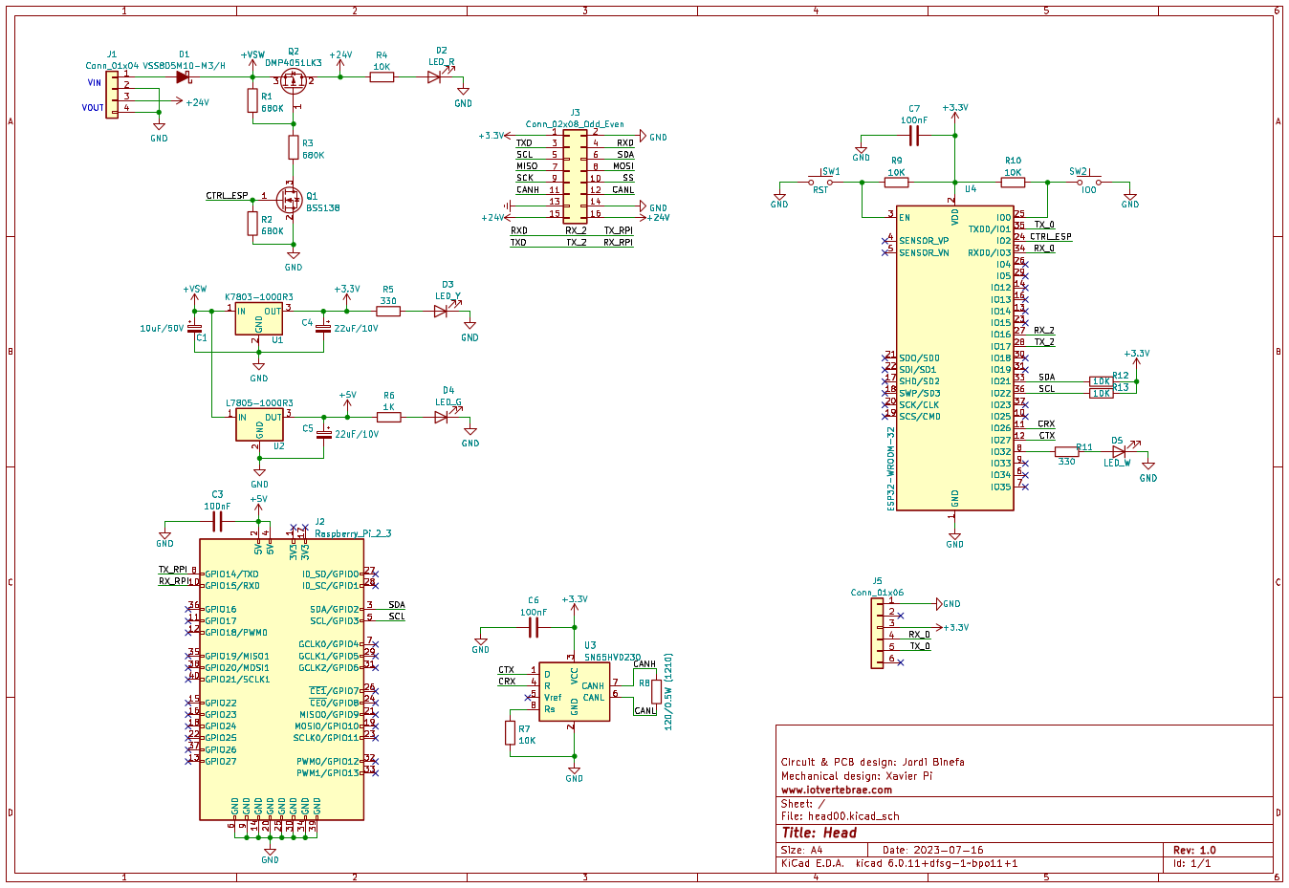The height and width of the screenshot is (888, 1289).
Task: Click the SW1 RST pushbutton symbol
Action: pyautogui.click(x=820, y=181)
